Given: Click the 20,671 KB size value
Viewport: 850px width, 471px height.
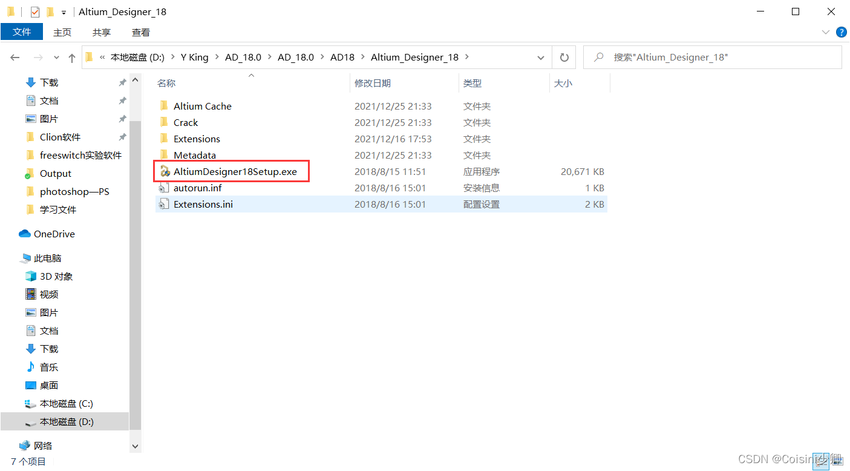Looking at the screenshot, I should (582, 171).
